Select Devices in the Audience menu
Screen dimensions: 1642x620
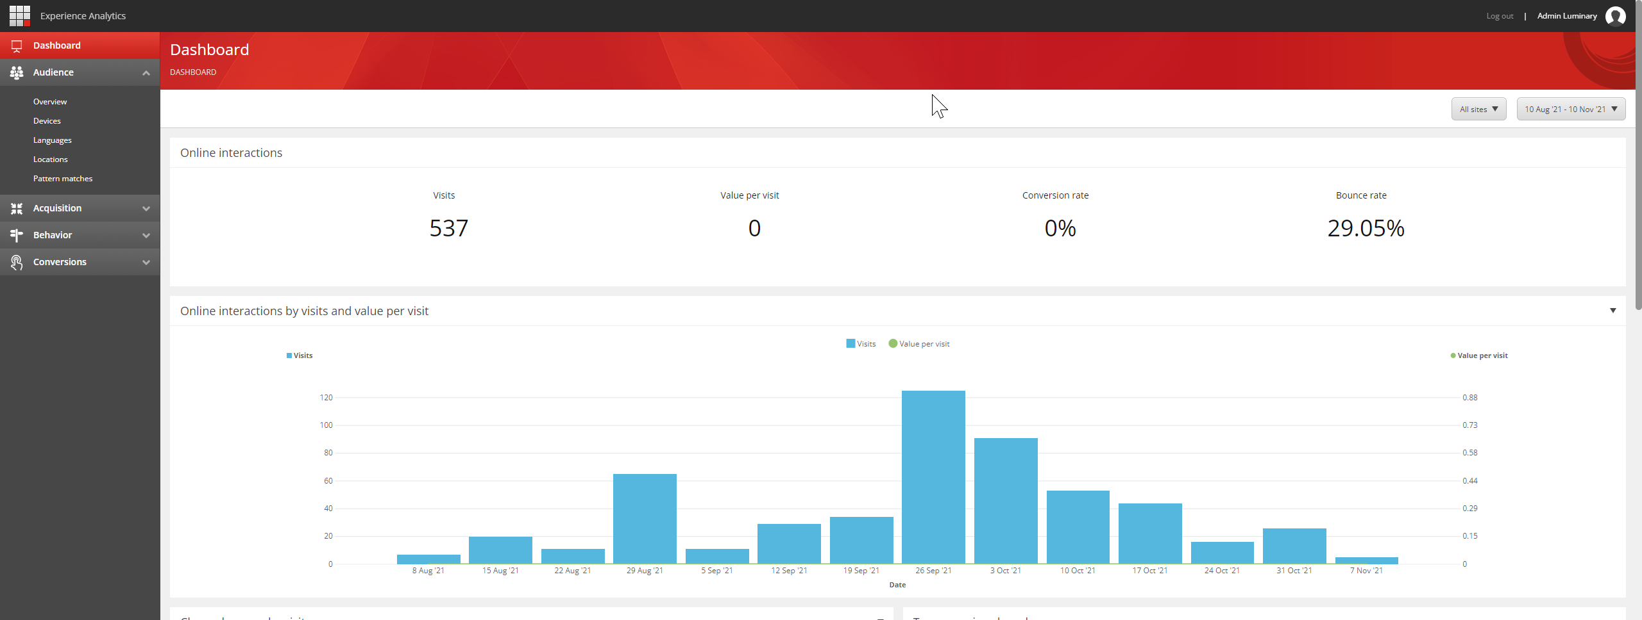[47, 120]
